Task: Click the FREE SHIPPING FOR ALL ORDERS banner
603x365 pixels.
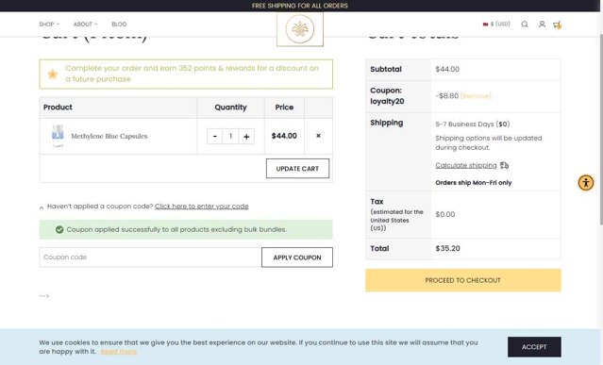Action: tap(300, 6)
